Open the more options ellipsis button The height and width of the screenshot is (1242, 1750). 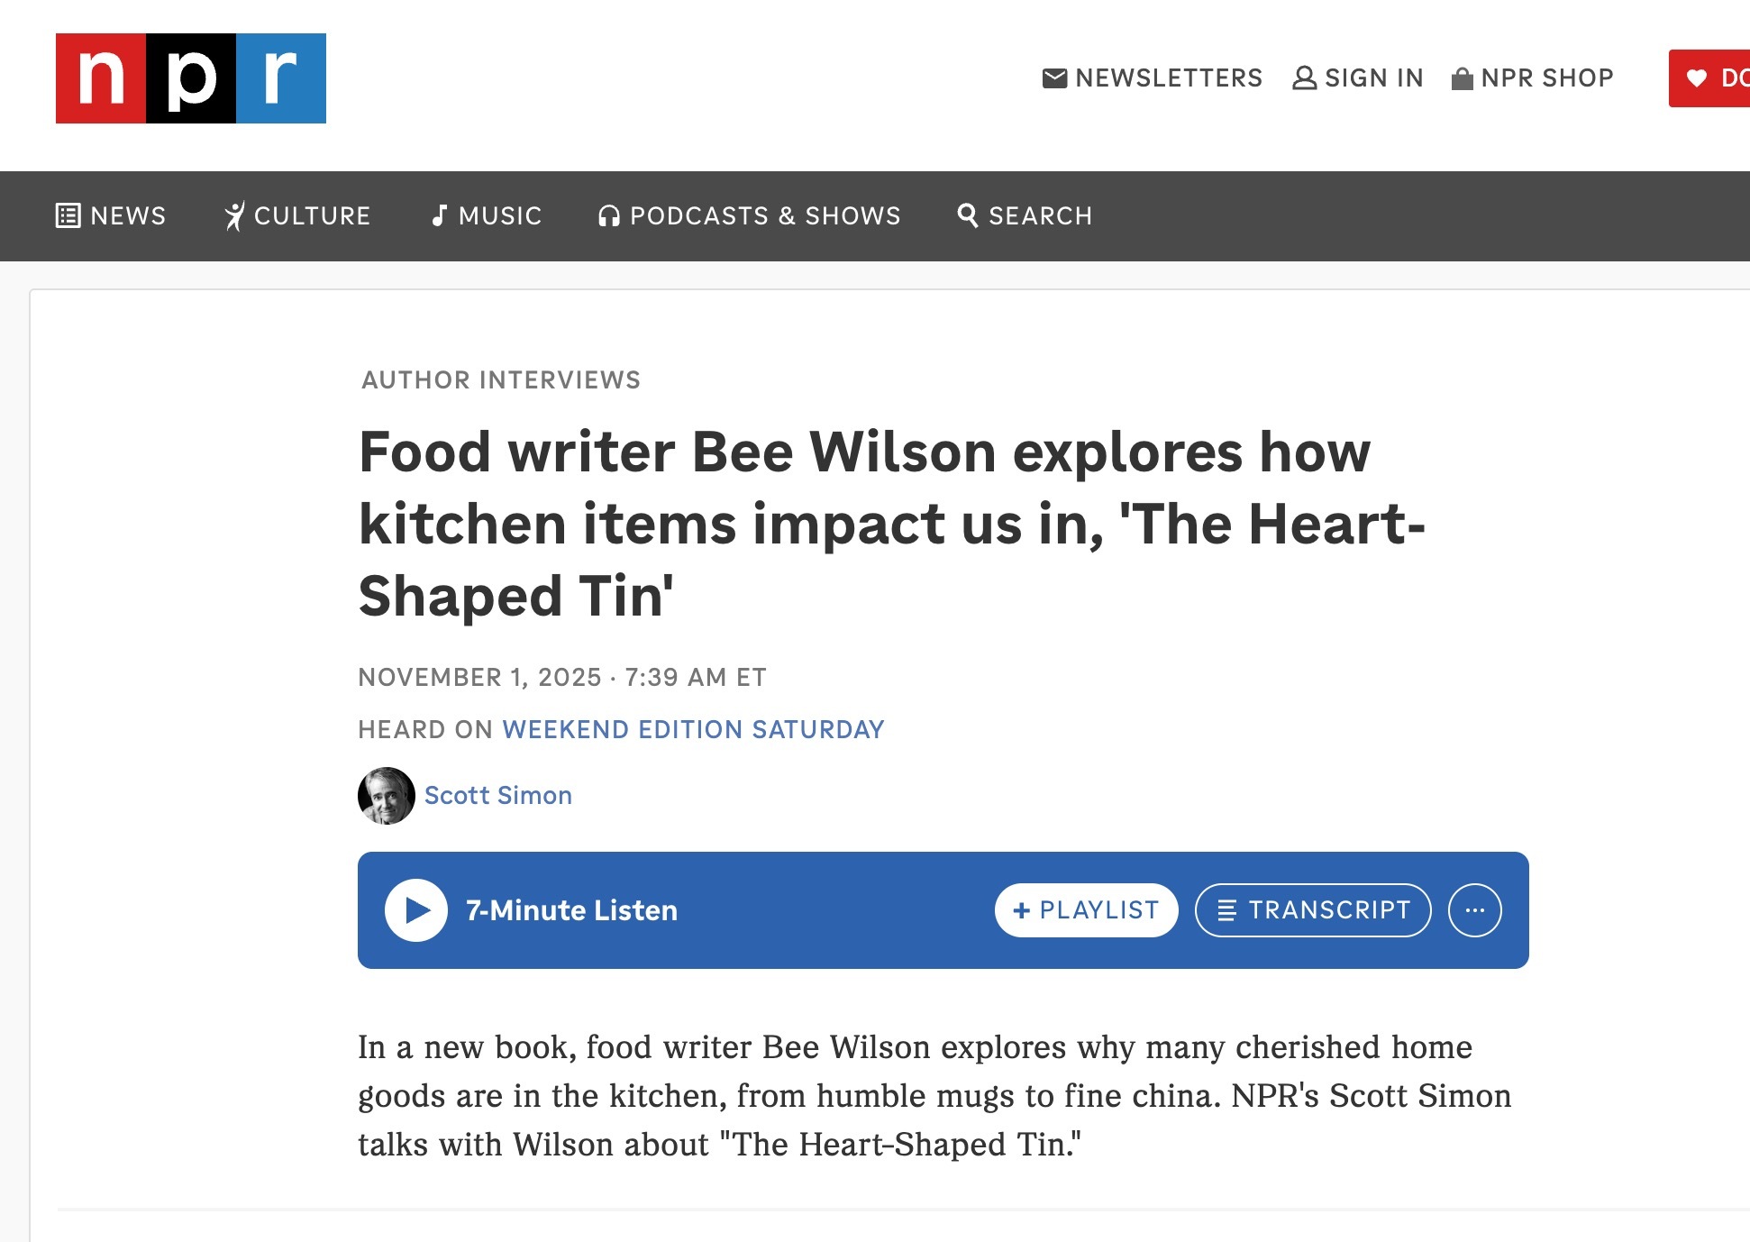[x=1474, y=910]
